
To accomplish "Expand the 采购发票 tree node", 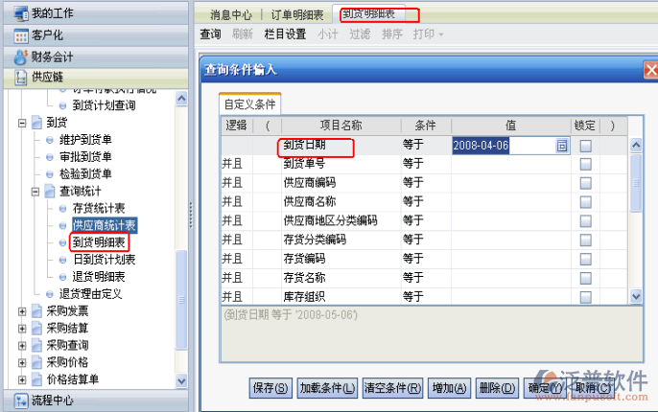I will (x=23, y=311).
